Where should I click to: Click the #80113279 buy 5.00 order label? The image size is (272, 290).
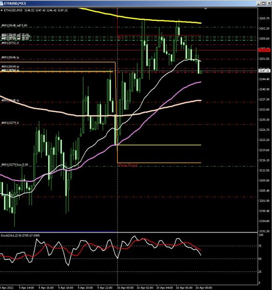[x=15, y=165]
